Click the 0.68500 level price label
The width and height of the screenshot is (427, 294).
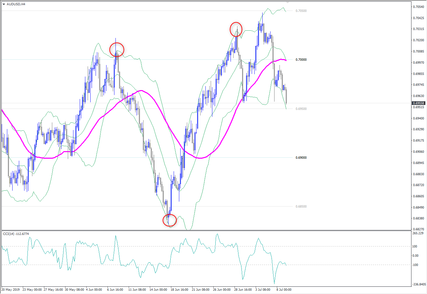pos(301,207)
